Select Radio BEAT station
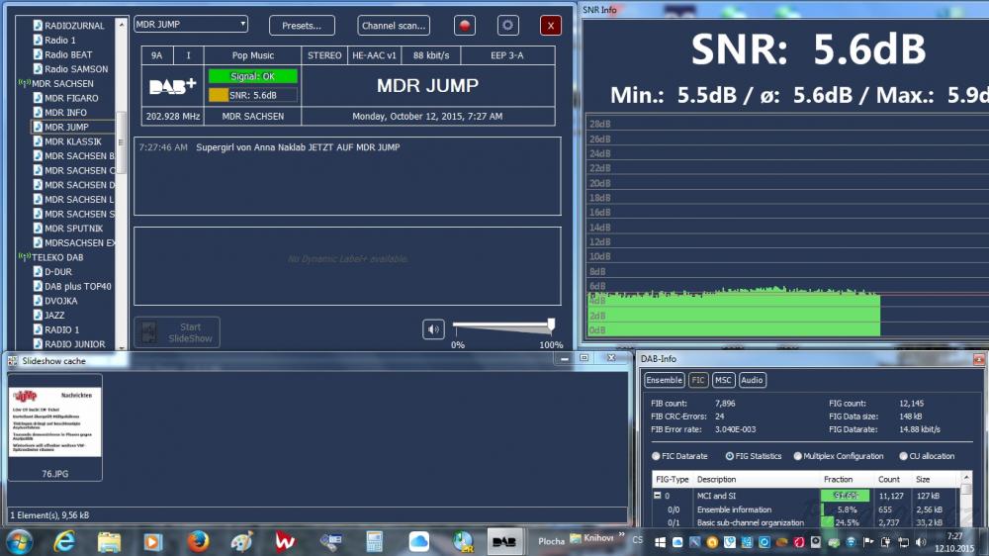This screenshot has height=556, width=989. 68,54
